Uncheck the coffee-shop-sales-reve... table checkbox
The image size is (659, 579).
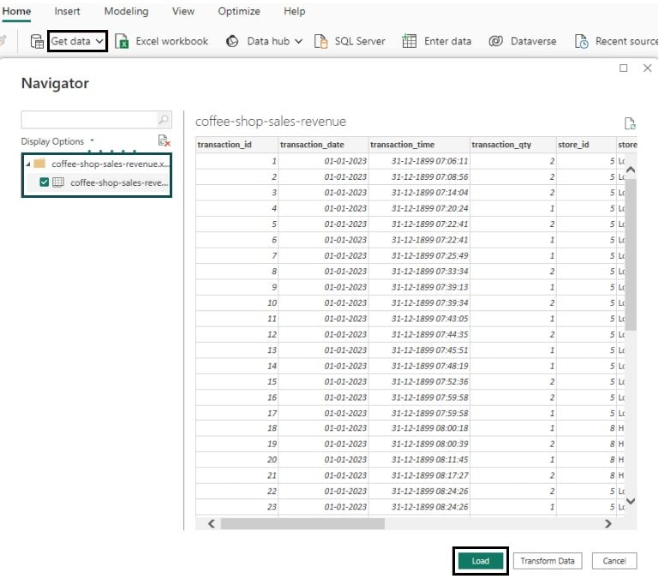click(x=44, y=182)
